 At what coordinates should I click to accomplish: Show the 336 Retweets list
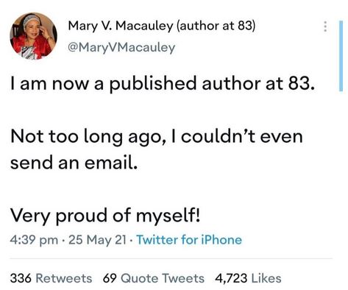click(51, 278)
